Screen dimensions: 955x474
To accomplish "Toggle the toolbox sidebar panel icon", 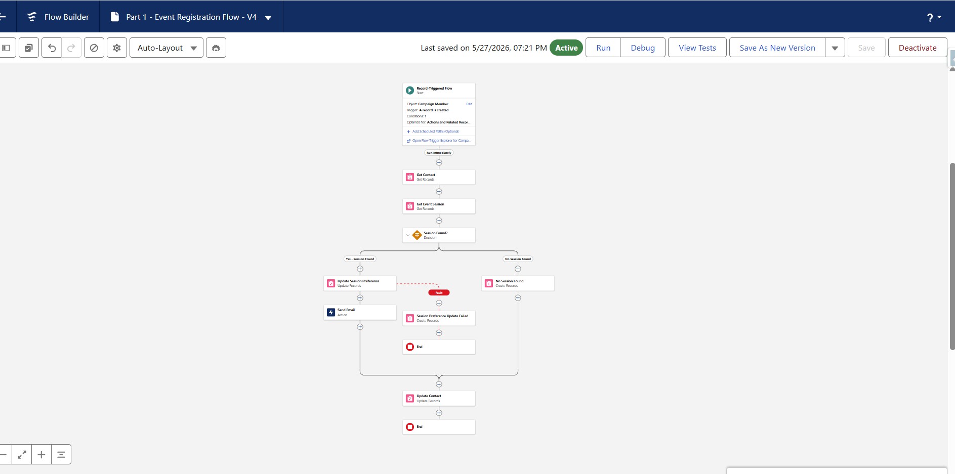I will pos(7,48).
